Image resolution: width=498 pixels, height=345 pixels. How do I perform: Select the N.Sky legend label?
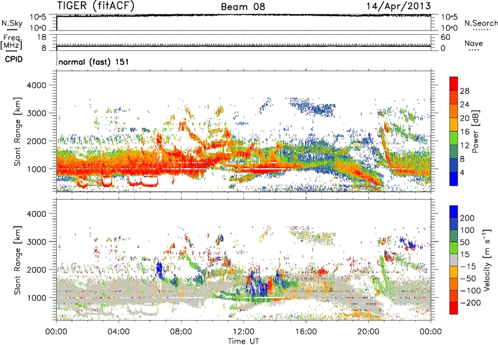pos(12,23)
